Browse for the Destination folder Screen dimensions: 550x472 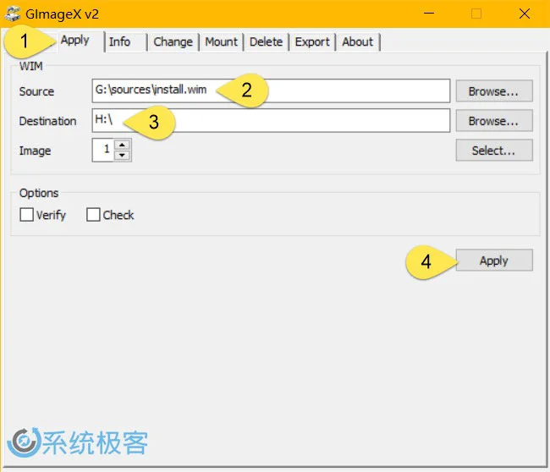click(494, 121)
